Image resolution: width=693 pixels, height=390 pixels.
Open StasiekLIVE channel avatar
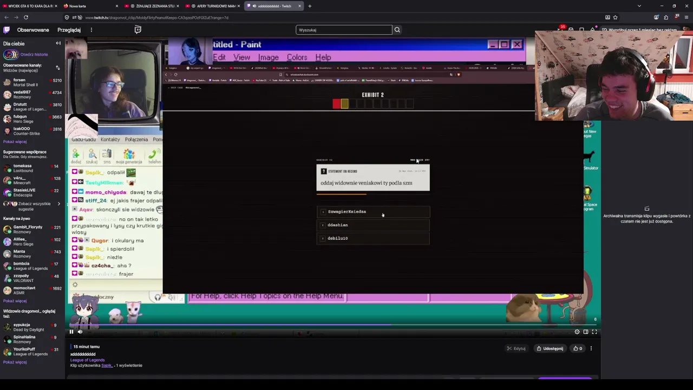pos(7,192)
